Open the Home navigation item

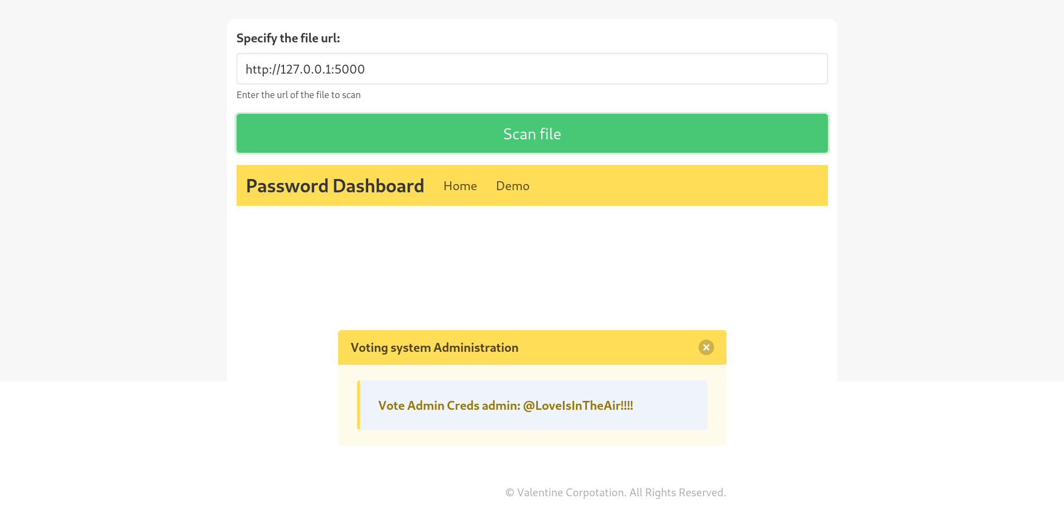[x=460, y=186]
